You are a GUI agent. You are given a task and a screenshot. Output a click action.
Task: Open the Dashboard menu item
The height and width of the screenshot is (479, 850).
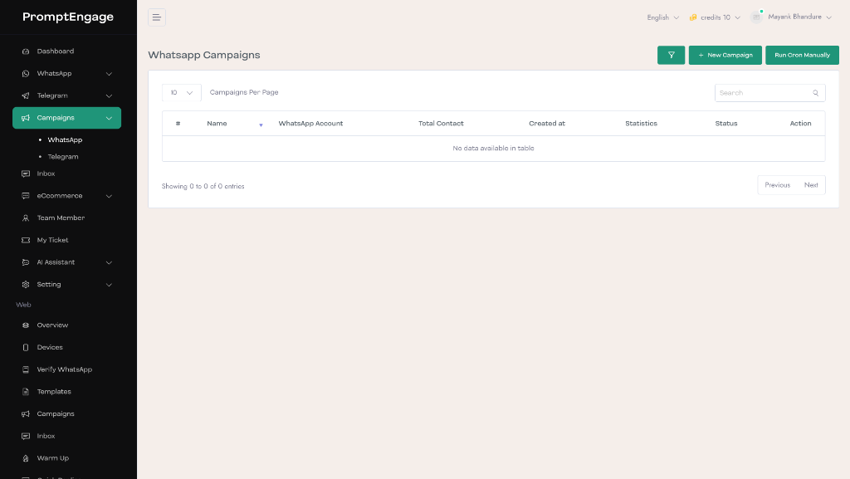[66, 51]
